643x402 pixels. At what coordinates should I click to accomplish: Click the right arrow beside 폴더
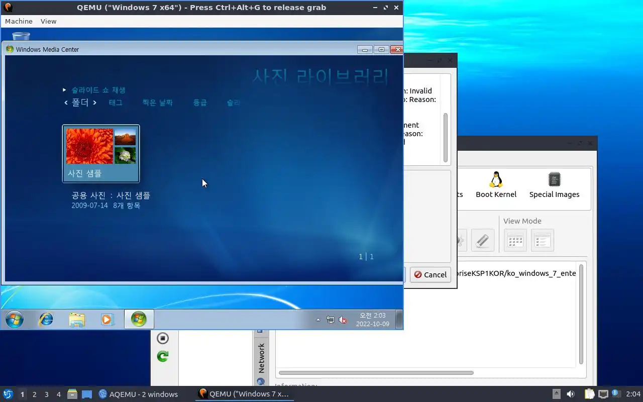click(94, 103)
